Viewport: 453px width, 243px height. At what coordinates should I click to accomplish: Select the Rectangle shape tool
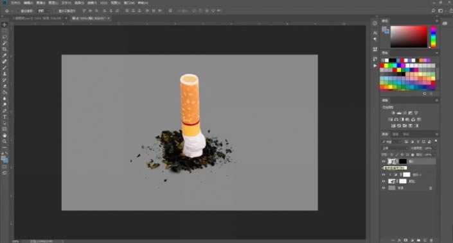tap(4, 129)
